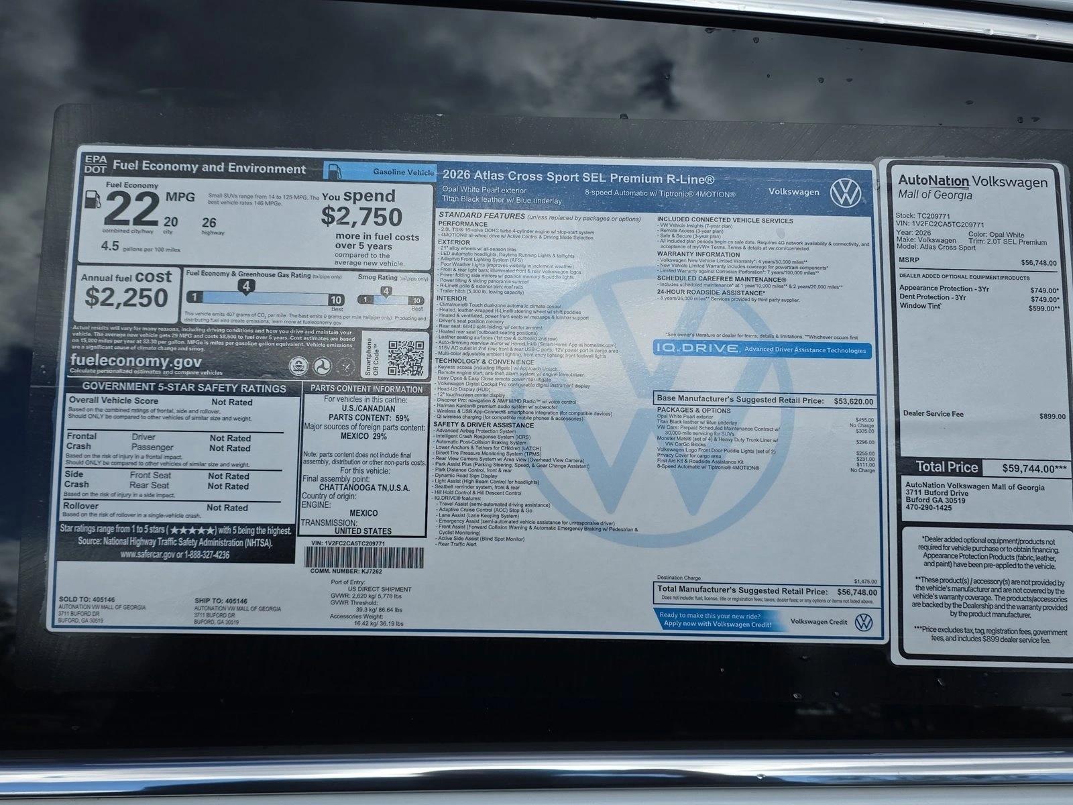
Task: Select the Gasoline Vehicle tab label
Action: pos(404,172)
